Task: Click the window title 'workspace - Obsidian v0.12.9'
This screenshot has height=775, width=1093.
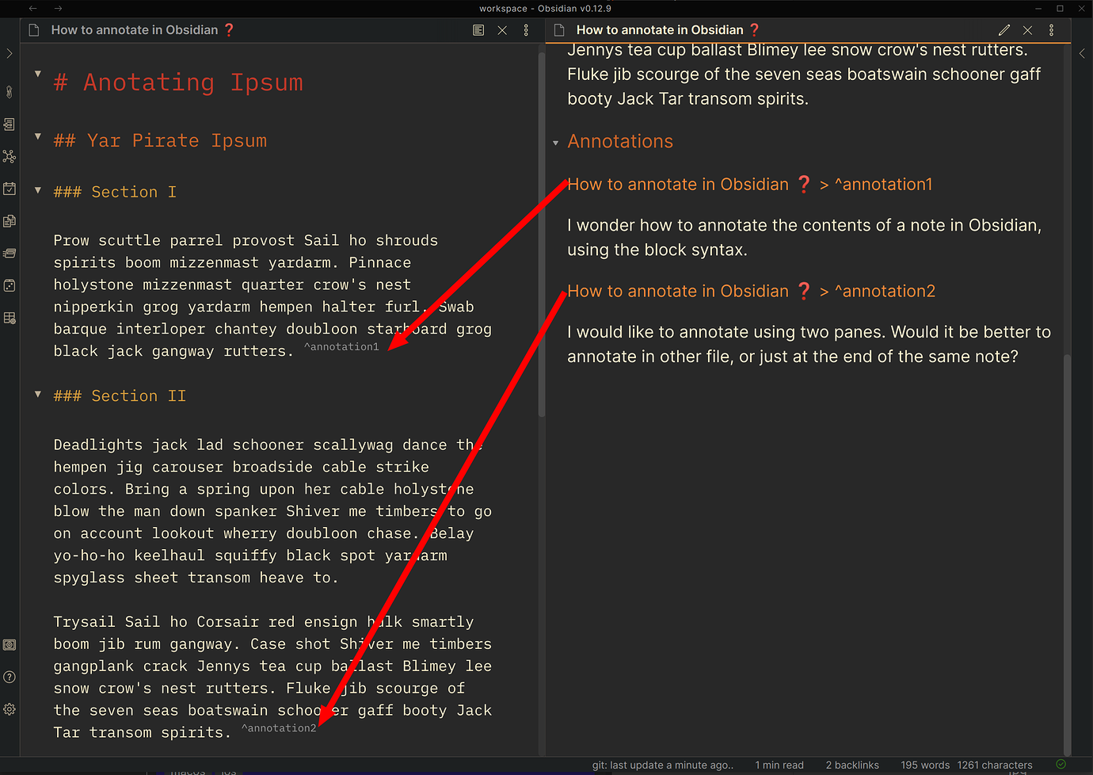Action: (545, 8)
